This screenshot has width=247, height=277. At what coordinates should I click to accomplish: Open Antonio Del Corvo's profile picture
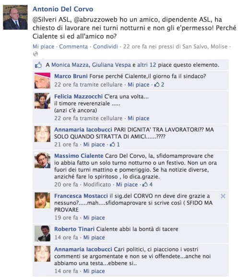click(x=15, y=17)
